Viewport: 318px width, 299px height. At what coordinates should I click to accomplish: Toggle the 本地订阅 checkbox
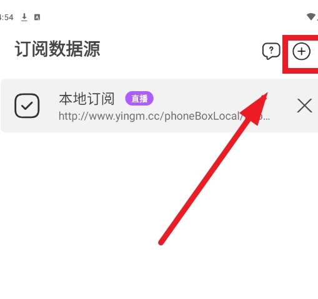tap(27, 105)
